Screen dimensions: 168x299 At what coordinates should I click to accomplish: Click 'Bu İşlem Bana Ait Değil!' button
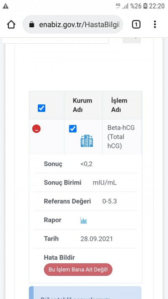pos(78,270)
